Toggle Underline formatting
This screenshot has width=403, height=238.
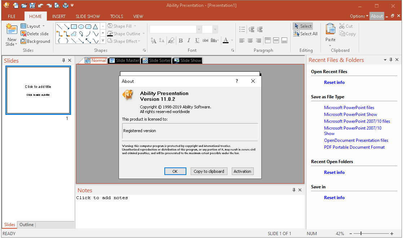tap(197, 40)
